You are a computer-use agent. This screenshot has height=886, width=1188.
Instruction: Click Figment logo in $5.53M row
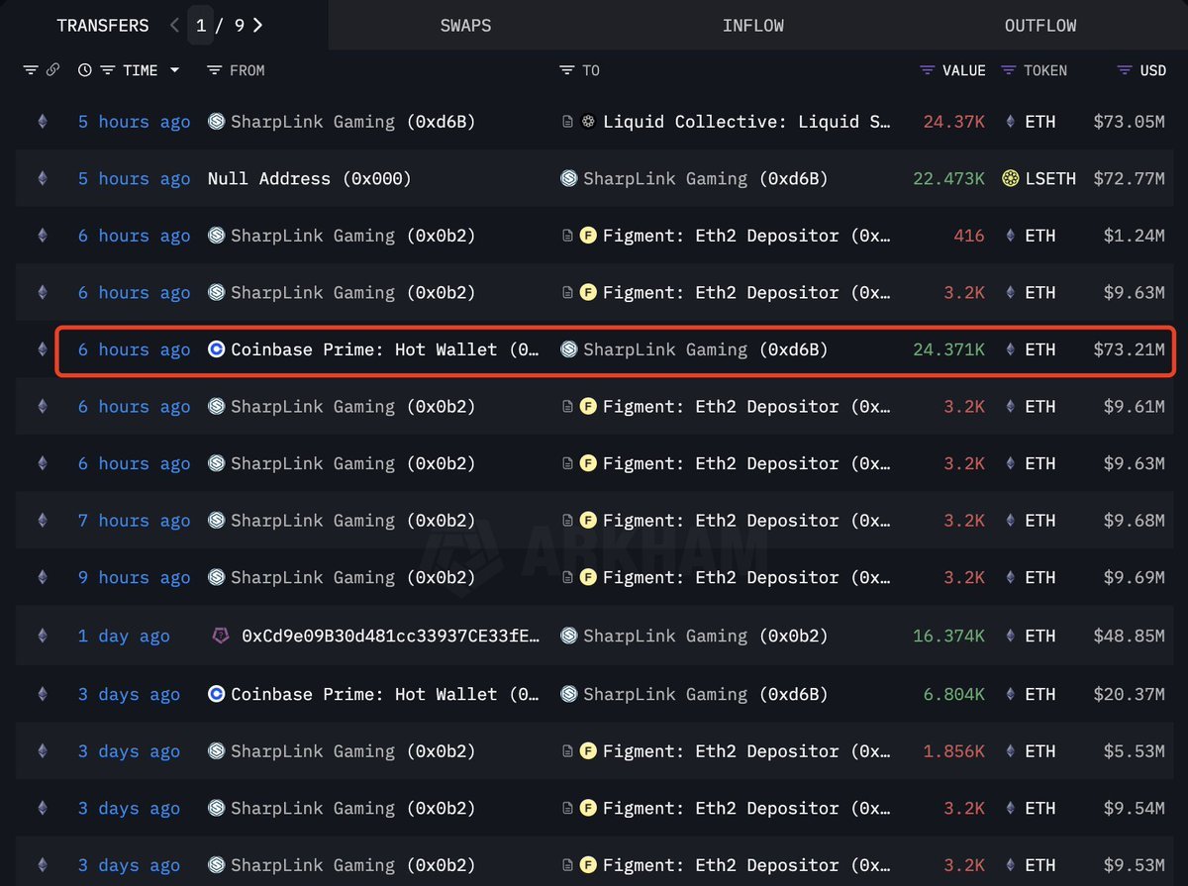[x=588, y=751]
